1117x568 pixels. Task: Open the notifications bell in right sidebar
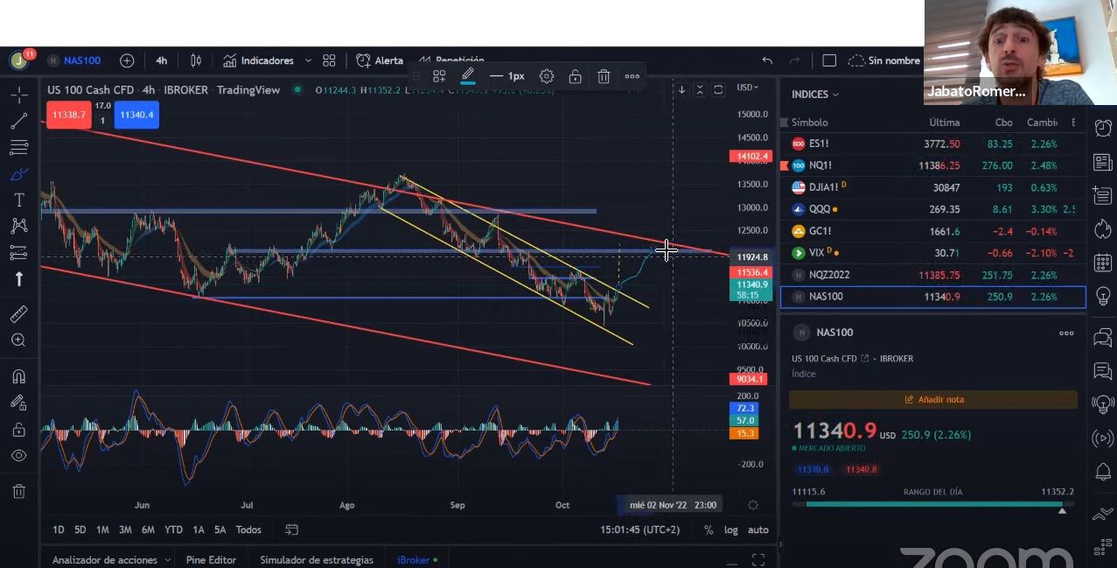pyautogui.click(x=1103, y=472)
